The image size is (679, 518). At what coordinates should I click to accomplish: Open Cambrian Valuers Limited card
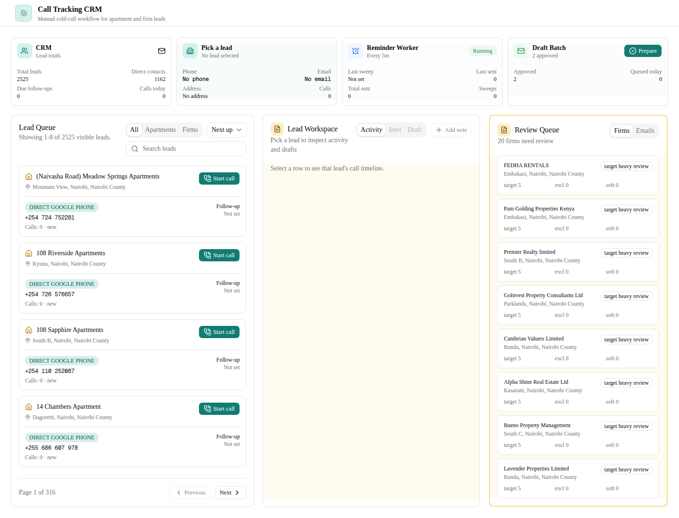578,348
